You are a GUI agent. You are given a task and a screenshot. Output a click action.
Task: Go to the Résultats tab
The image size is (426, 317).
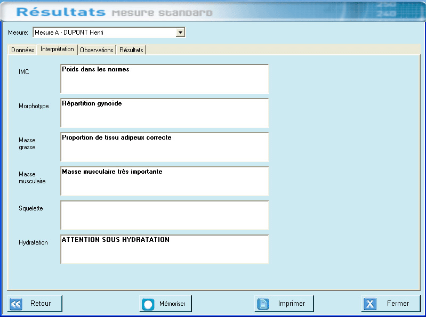131,50
